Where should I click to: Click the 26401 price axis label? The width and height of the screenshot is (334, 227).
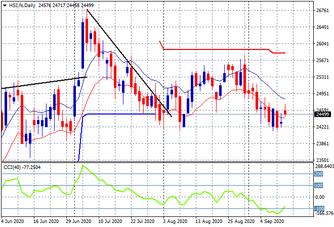click(322, 27)
